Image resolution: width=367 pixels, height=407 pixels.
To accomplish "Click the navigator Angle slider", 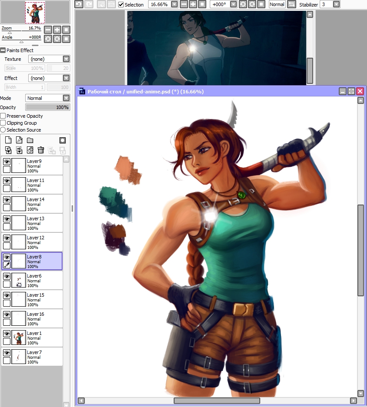I will point(22,41).
